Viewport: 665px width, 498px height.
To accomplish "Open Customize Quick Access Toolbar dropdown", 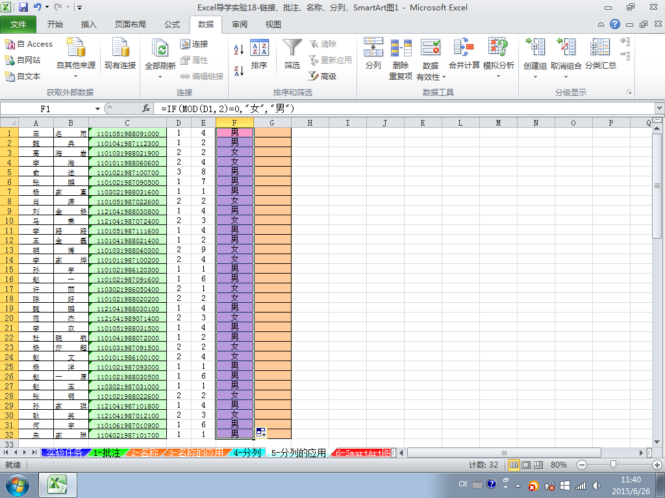I will (x=80, y=7).
